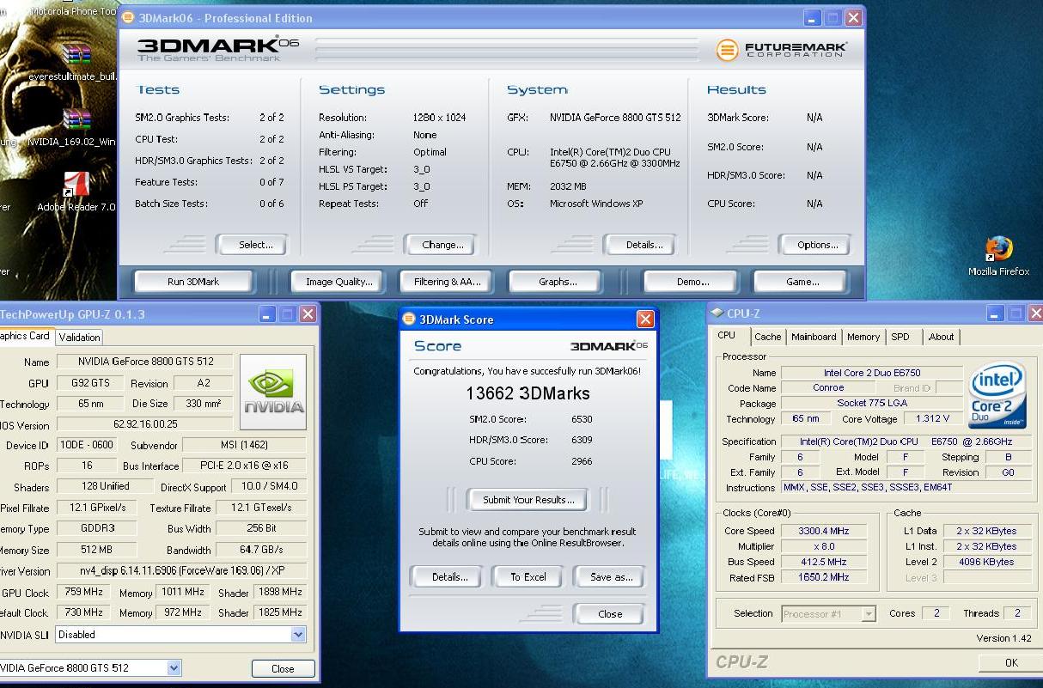Open the Filtering & AA... settings button
Image resolution: width=1043 pixels, height=688 pixels.
pos(448,282)
